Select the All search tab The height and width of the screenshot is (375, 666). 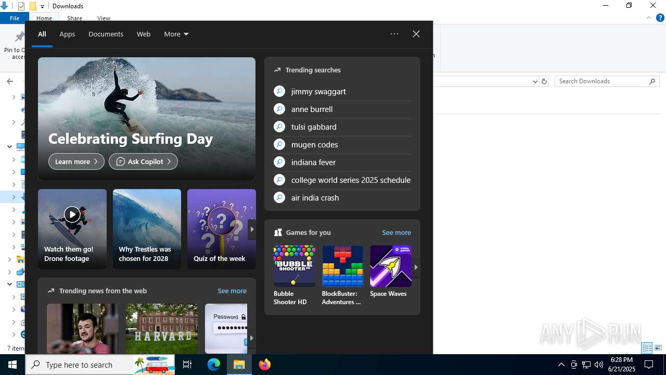tap(42, 34)
